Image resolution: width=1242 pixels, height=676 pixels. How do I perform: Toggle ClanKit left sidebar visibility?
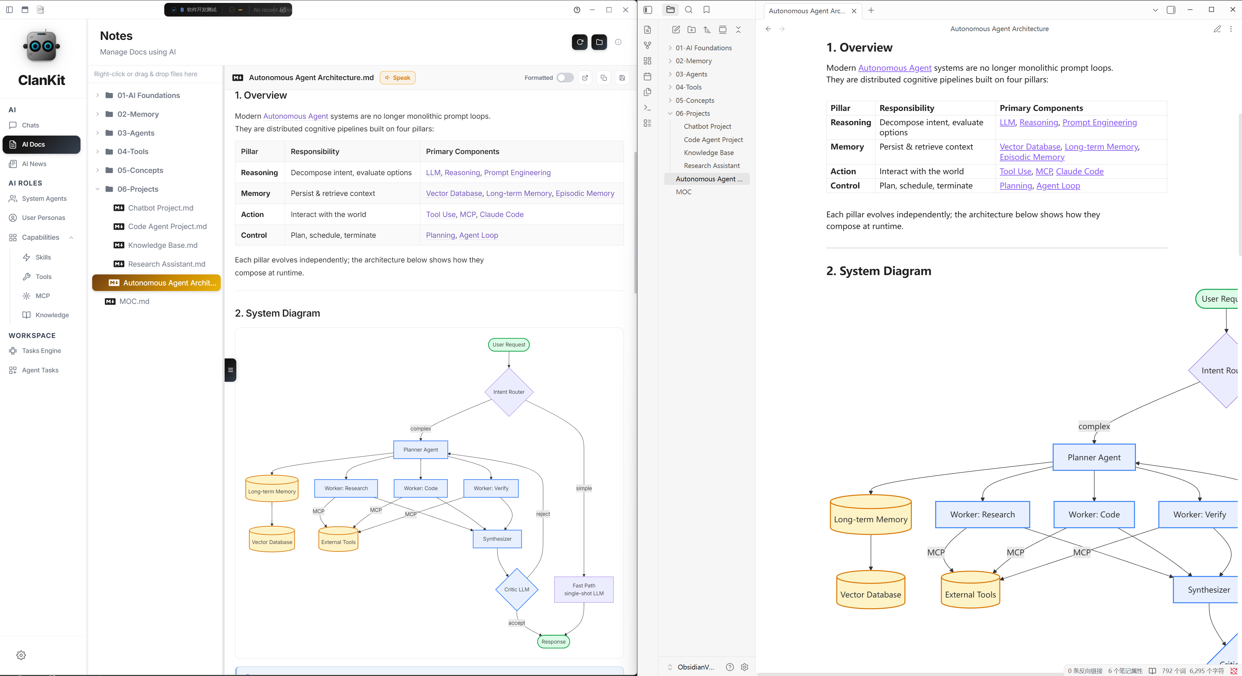(x=9, y=10)
